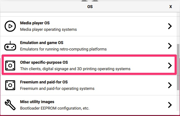This screenshot has height=116, width=180.
Task: Select Other specific-purpose OS title text
Action: tap(44, 62)
